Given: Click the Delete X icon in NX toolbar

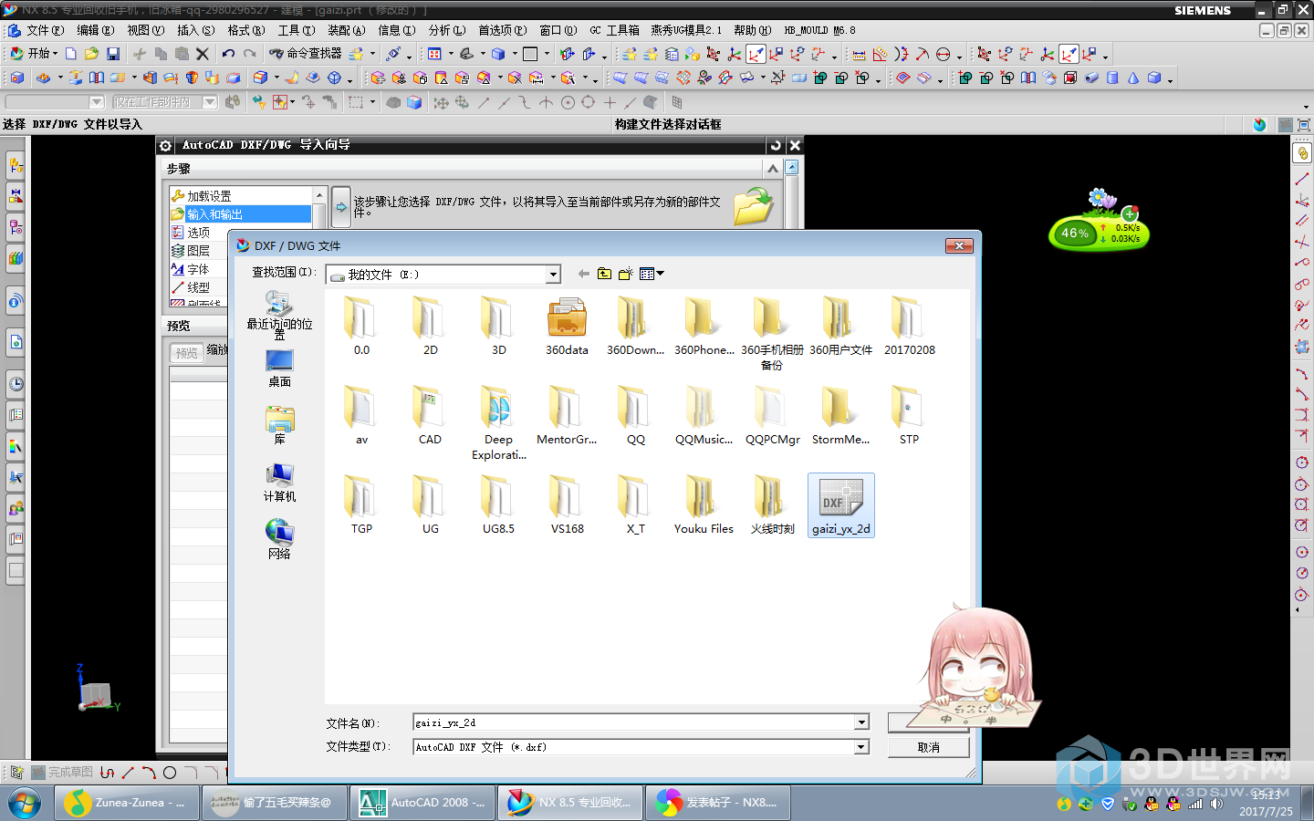Looking at the screenshot, I should (203, 54).
